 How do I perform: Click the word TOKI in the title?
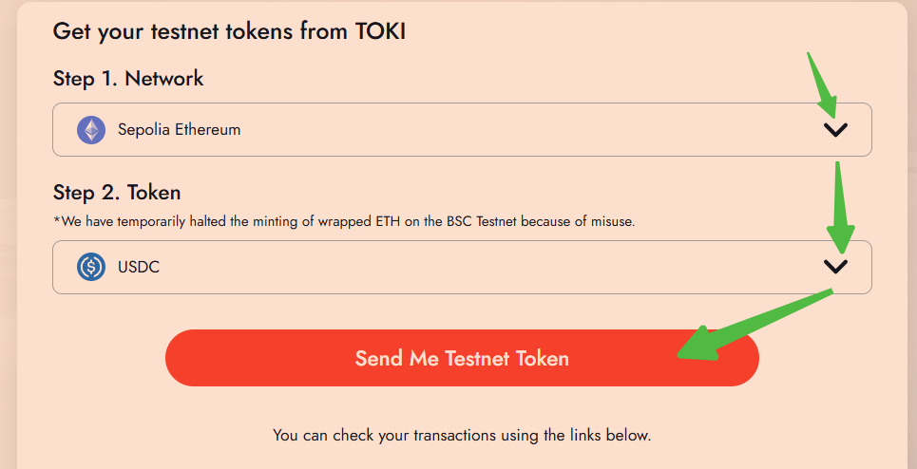click(x=381, y=31)
